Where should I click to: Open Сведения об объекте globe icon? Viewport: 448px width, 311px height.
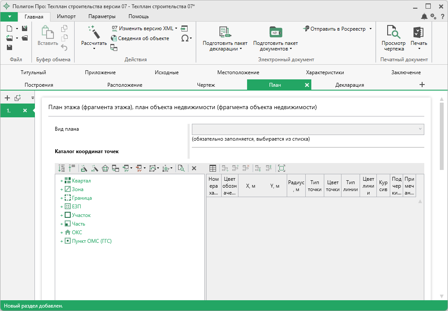pos(114,38)
